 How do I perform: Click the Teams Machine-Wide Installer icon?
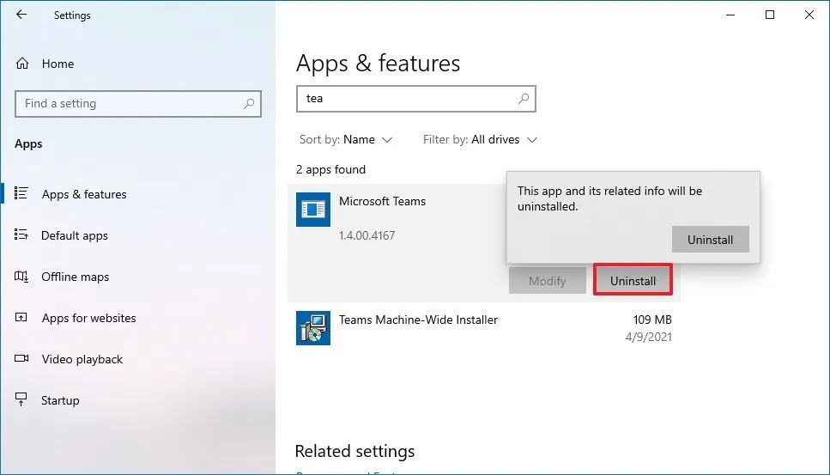click(313, 328)
